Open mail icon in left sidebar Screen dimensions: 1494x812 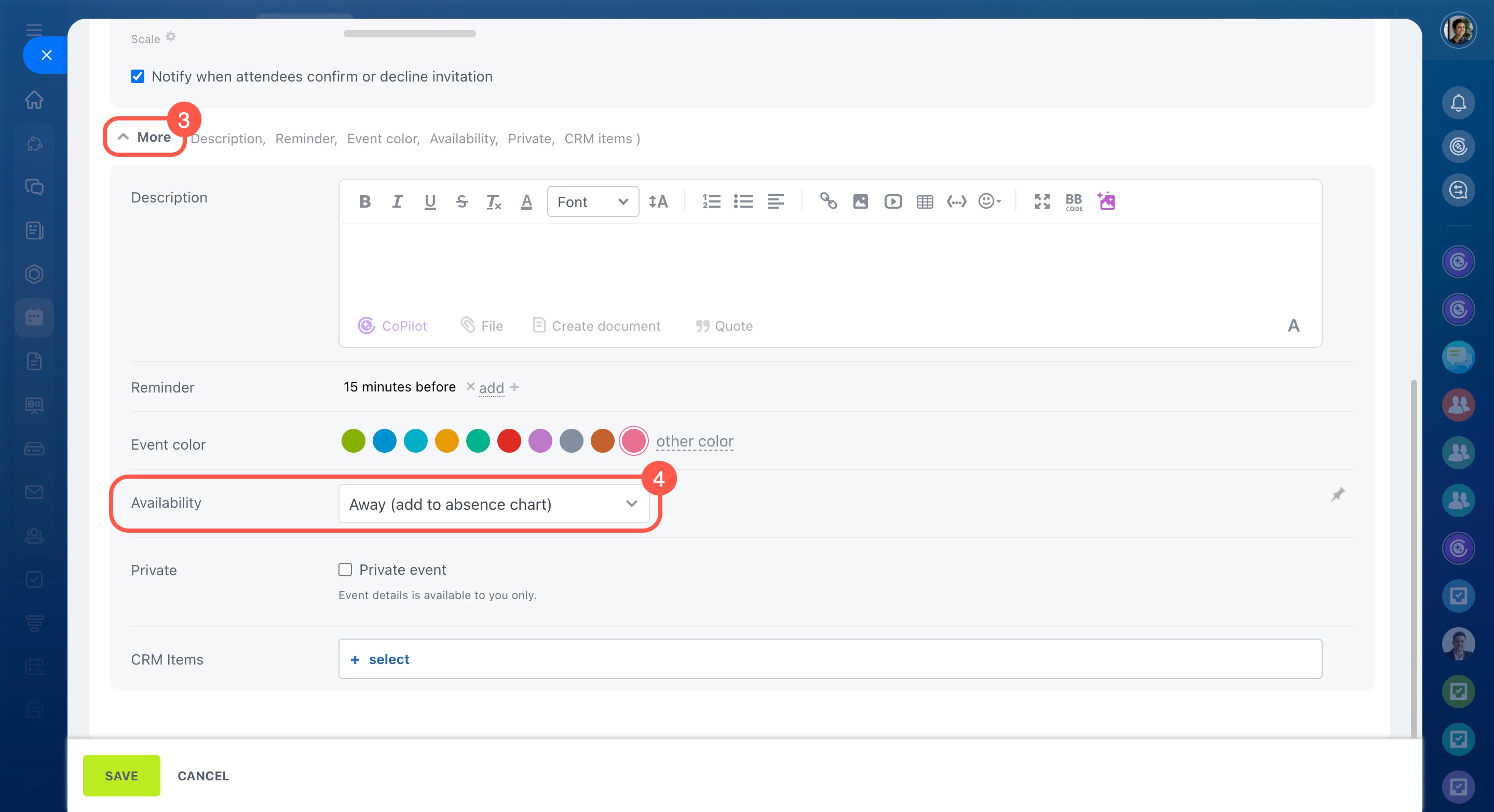(34, 492)
